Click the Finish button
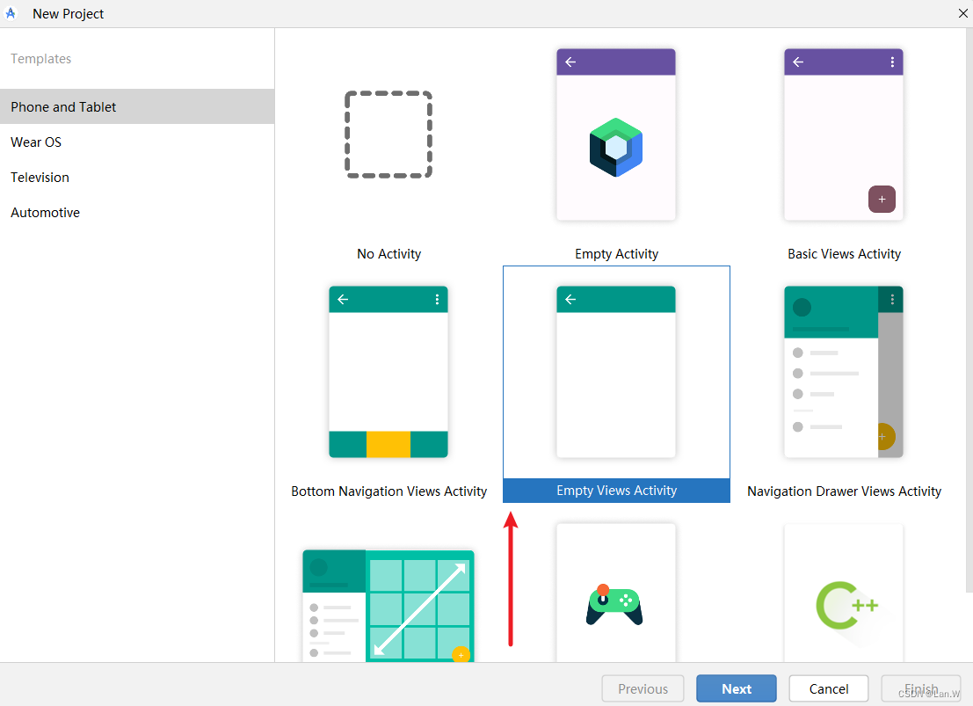 [920, 688]
